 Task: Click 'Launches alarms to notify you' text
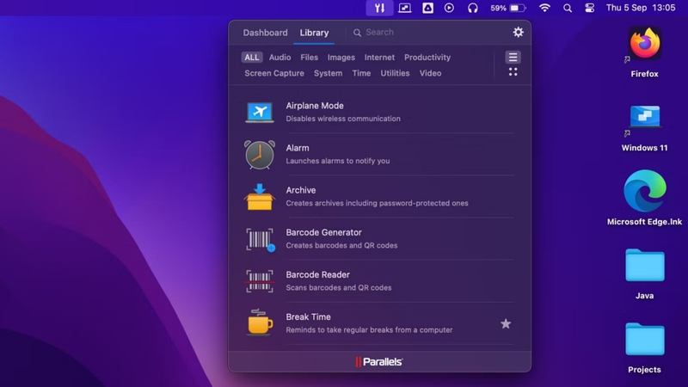click(338, 161)
